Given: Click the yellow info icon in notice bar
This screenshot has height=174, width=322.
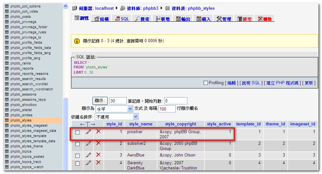Looking at the screenshot, I should (77, 41).
